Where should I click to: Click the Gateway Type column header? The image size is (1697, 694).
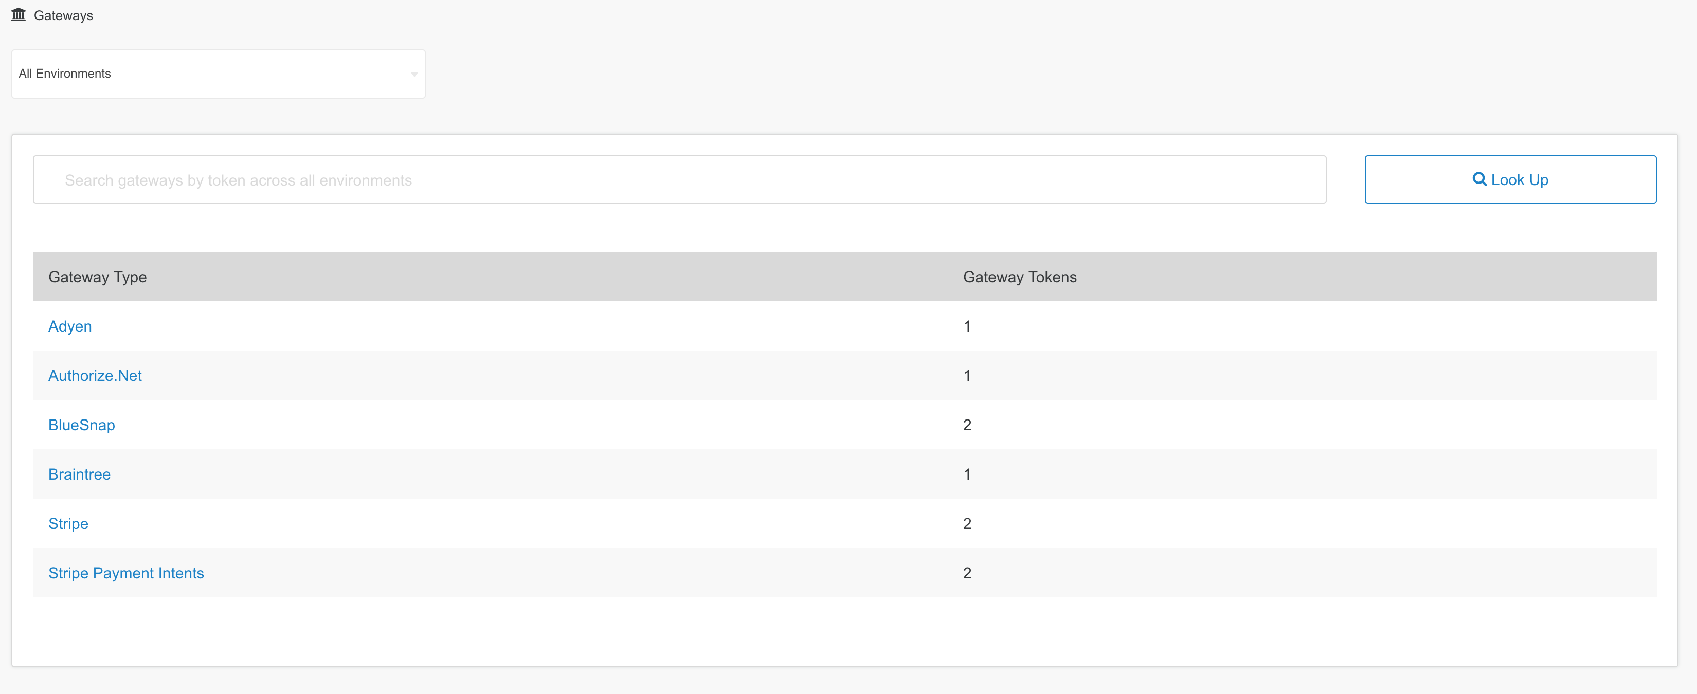pyautogui.click(x=98, y=277)
